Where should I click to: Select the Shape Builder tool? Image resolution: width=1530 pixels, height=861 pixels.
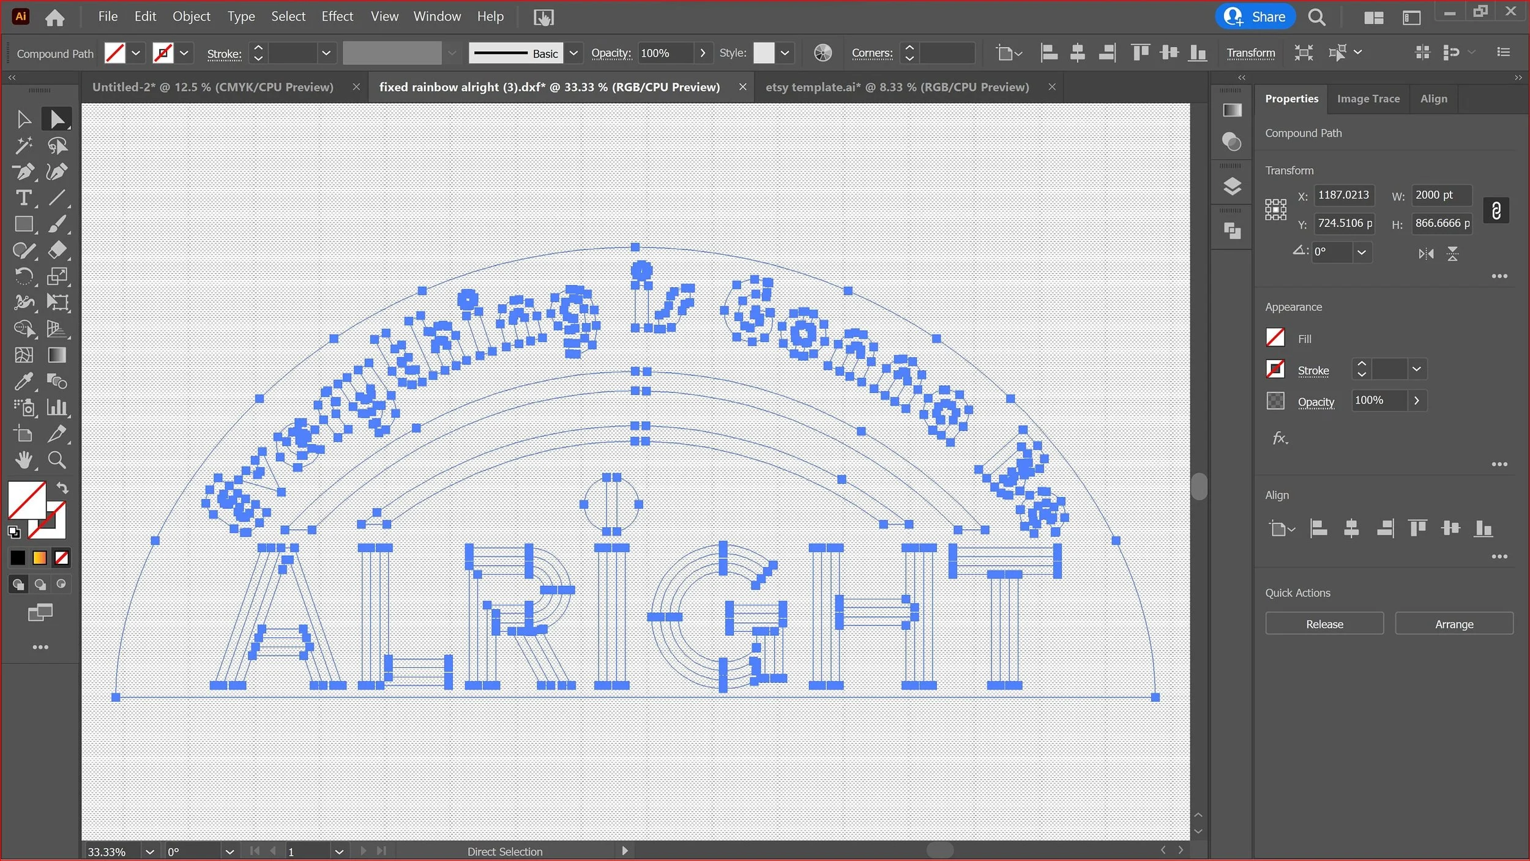(x=24, y=329)
